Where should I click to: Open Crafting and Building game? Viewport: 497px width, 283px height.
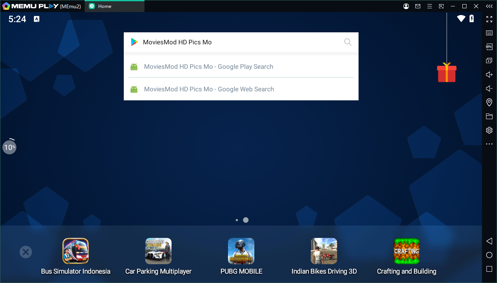407,251
